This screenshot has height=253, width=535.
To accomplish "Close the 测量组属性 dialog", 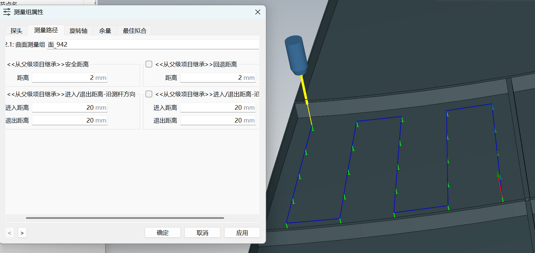I will point(258,12).
